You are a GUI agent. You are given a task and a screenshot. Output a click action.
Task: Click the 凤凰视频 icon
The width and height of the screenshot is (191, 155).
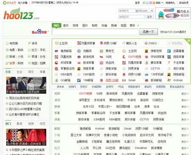point(56,57)
